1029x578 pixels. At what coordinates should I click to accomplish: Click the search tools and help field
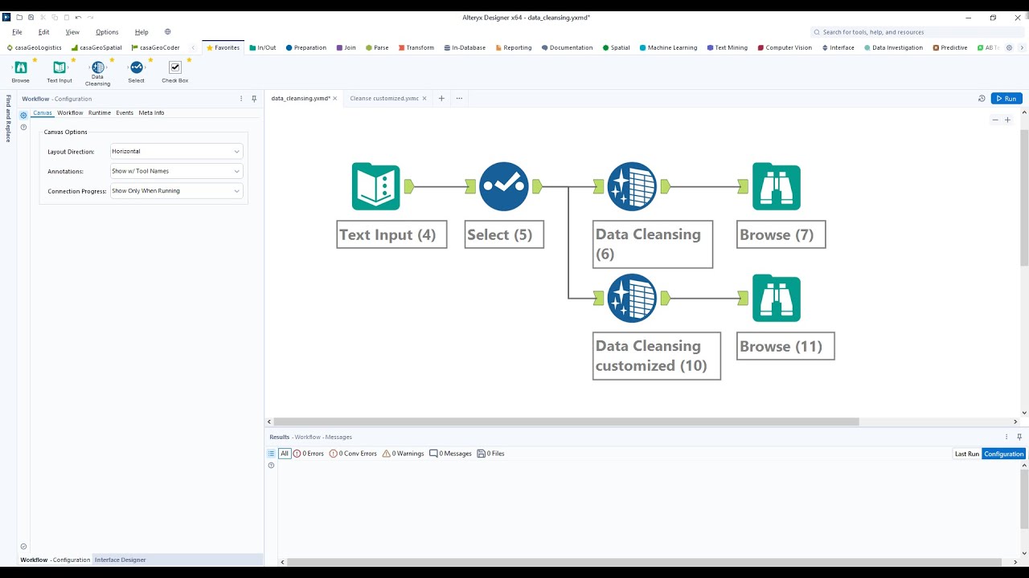(x=916, y=32)
